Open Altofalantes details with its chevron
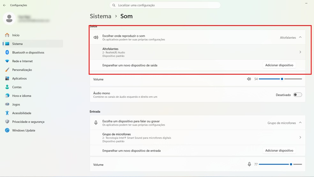The width and height of the screenshot is (314, 177). [x=300, y=52]
